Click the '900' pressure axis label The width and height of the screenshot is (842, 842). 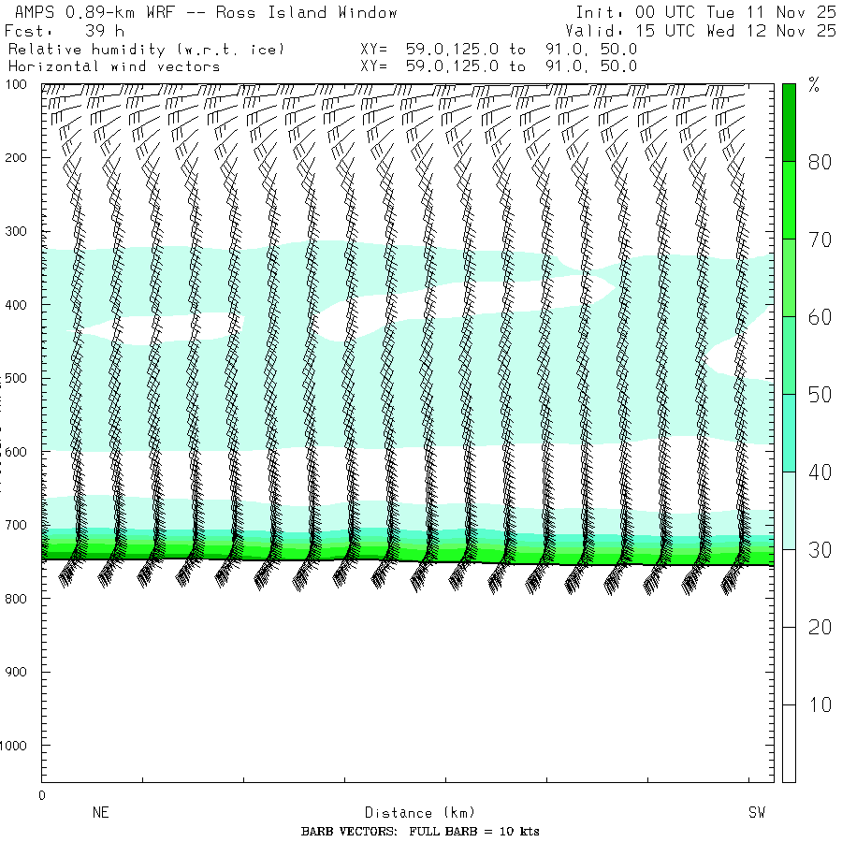(16, 673)
